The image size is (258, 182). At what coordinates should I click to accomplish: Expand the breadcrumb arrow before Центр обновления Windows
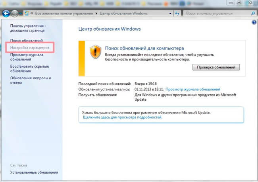tap(96, 14)
